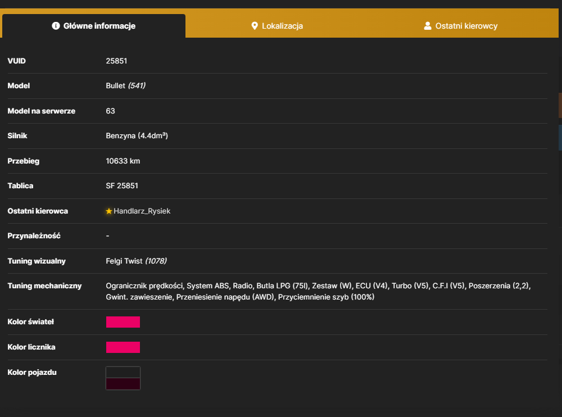Image resolution: width=562 pixels, height=417 pixels.
Task: Click the VUID value 25851
Action: (116, 61)
